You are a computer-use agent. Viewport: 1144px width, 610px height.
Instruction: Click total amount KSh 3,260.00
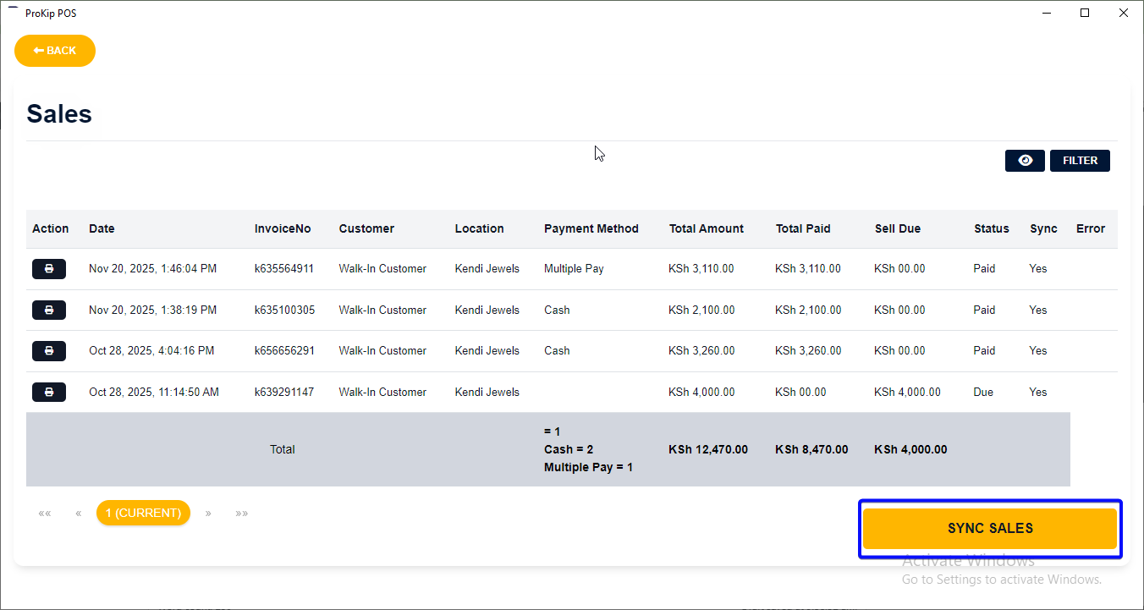[701, 351]
